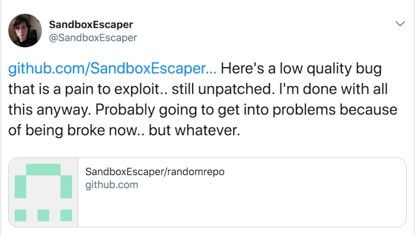Click the words 'still unpatched' in the tweet

(222, 89)
